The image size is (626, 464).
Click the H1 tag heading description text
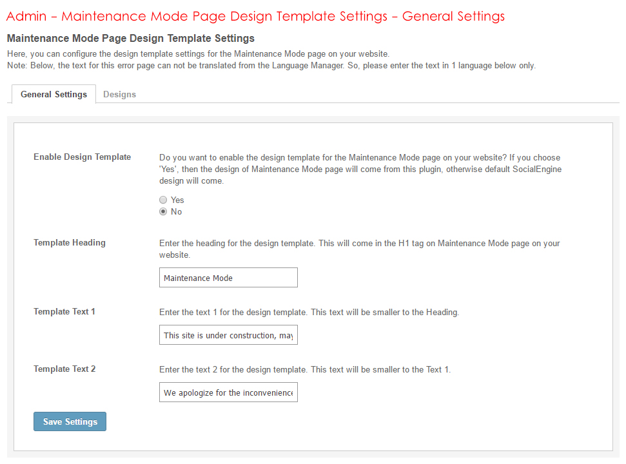click(359, 249)
